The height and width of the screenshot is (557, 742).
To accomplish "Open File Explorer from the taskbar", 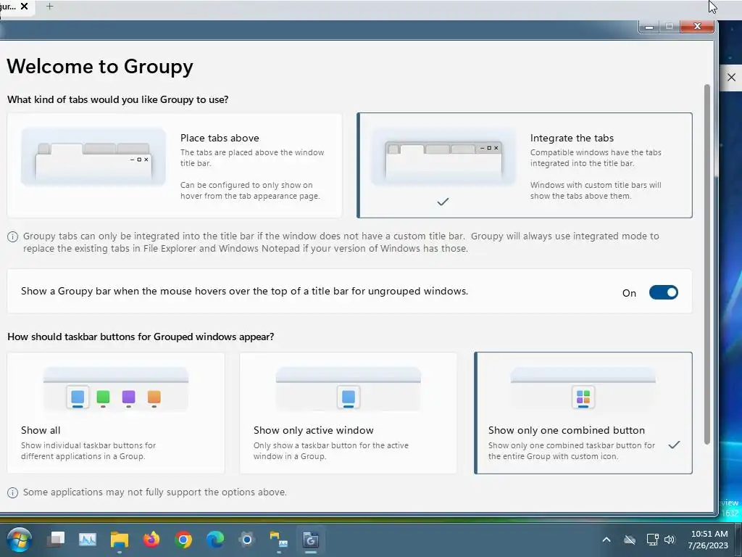I will pyautogui.click(x=120, y=540).
